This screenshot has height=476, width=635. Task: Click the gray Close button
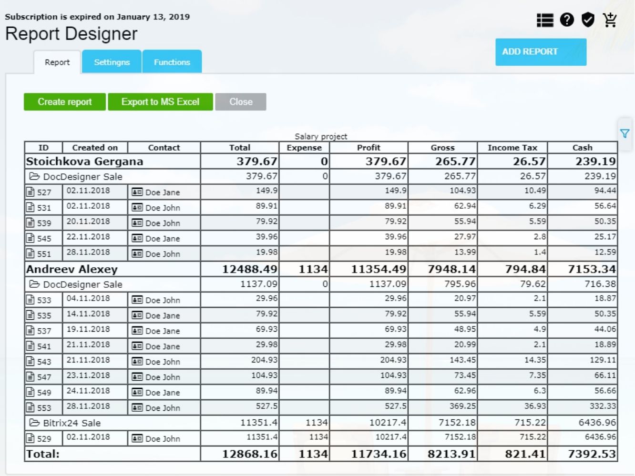pos(241,102)
